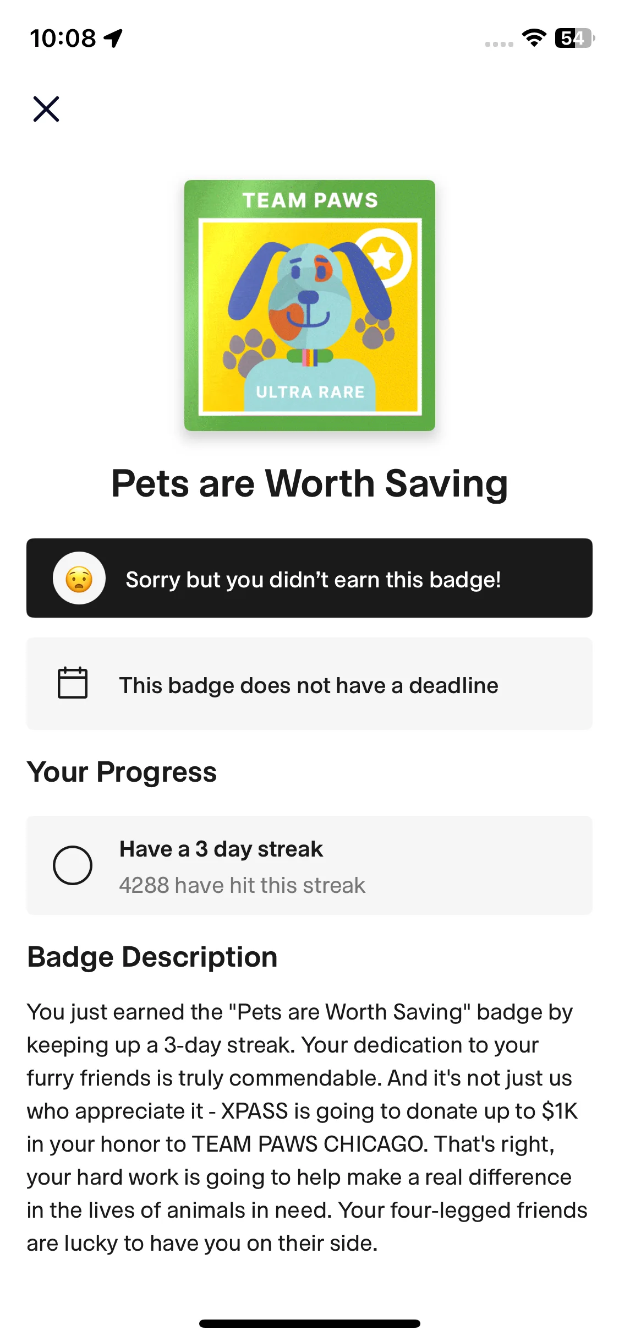Toggle the 3 day streak circle
Viewport: 619px width, 1341px height.
(x=73, y=865)
